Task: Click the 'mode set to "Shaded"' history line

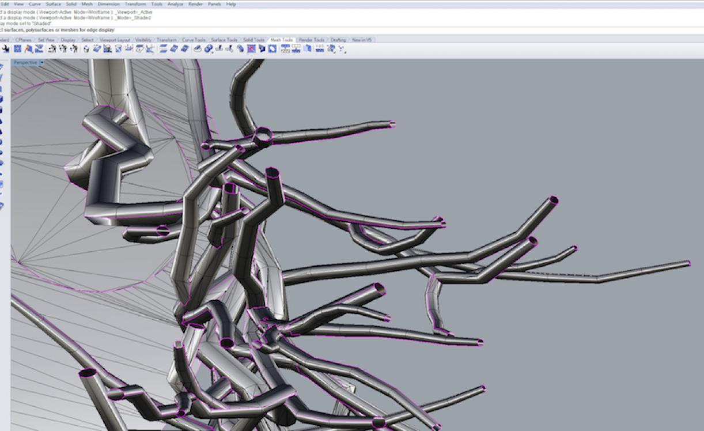Action: coord(26,24)
